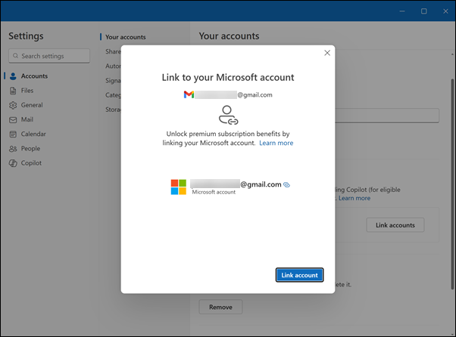The width and height of the screenshot is (456, 337).
Task: Click the linked person icon
Action: point(228,115)
